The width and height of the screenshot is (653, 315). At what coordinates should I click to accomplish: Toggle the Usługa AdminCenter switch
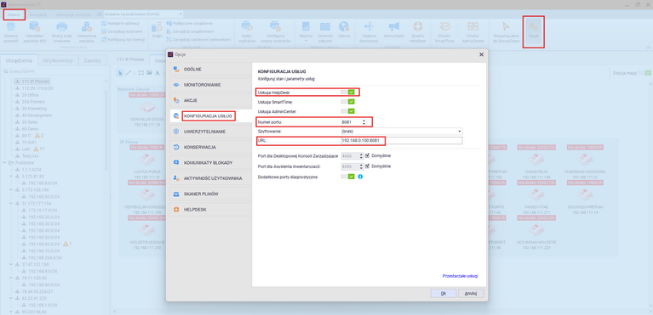[x=347, y=111]
